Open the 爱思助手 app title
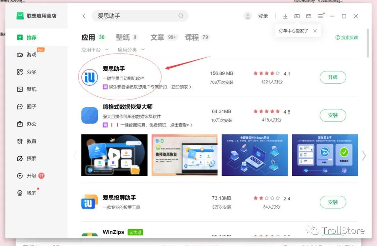 coord(114,69)
